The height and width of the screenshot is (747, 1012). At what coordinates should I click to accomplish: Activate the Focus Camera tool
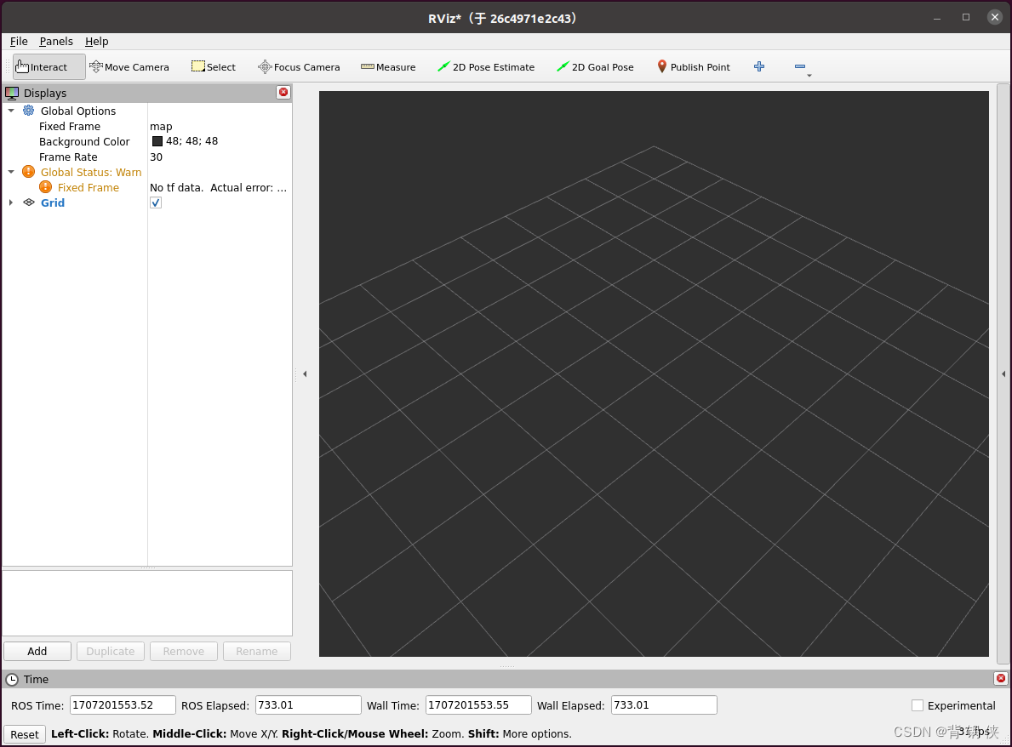tap(299, 67)
